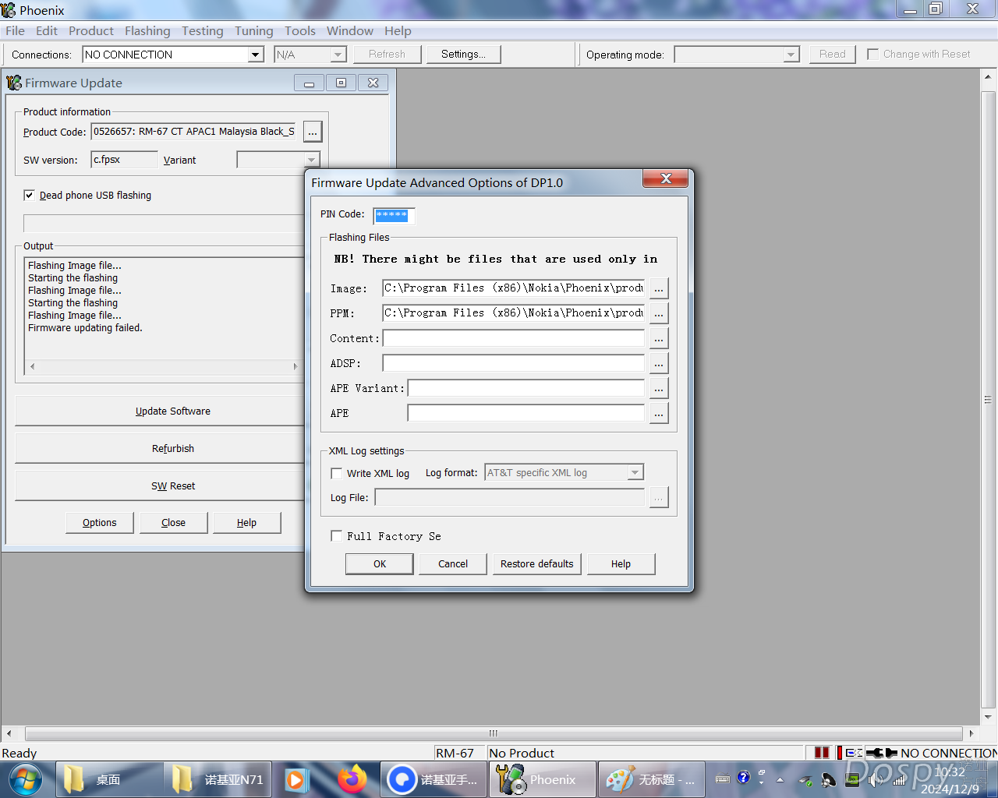998x798 pixels.
Task: Click Update Software in Firmware Update
Action: 160,411
